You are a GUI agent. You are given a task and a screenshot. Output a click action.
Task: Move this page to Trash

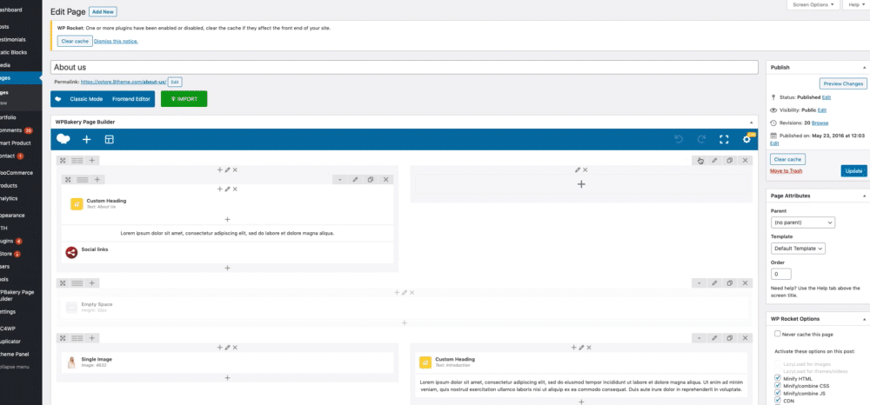click(x=786, y=170)
